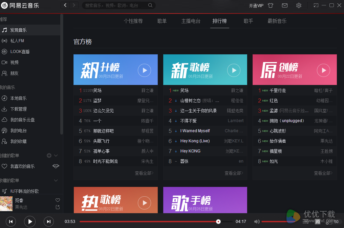Switch to 最新音乐 tab
Image resolution: width=344 pixels, height=228 pixels.
coord(277,21)
